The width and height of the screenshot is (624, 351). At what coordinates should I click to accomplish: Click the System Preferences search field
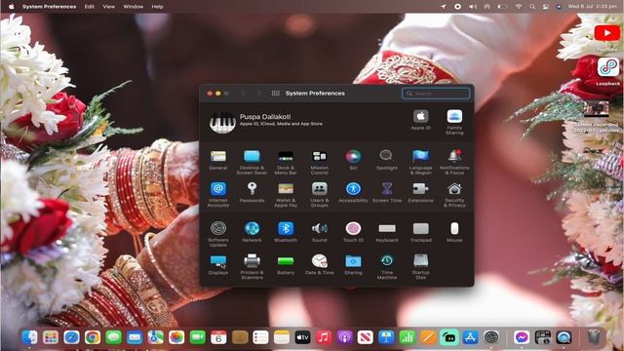point(436,94)
